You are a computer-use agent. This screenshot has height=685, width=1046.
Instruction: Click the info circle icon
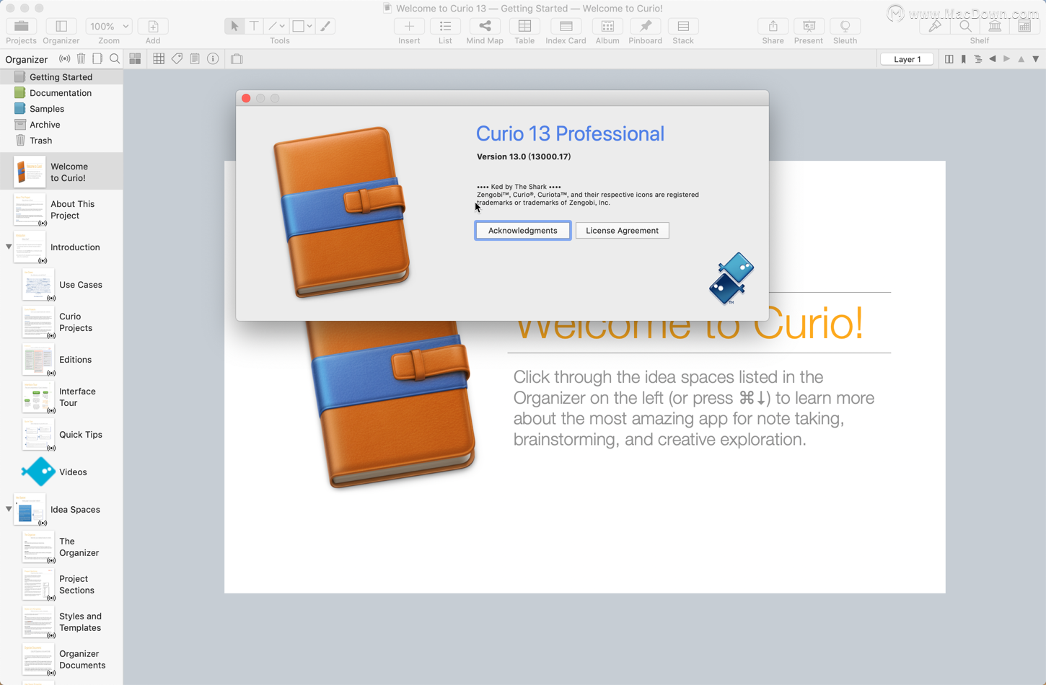click(213, 59)
